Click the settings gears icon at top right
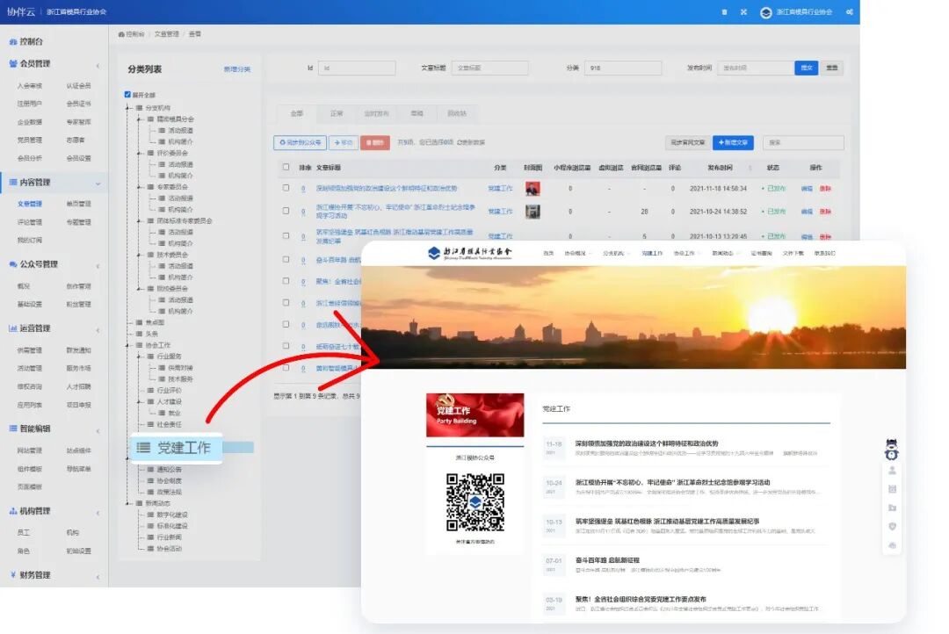949x634 pixels. pyautogui.click(x=850, y=12)
